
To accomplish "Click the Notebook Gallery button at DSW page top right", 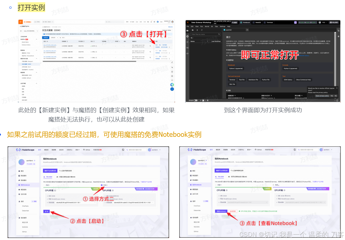I will coord(167,30).
